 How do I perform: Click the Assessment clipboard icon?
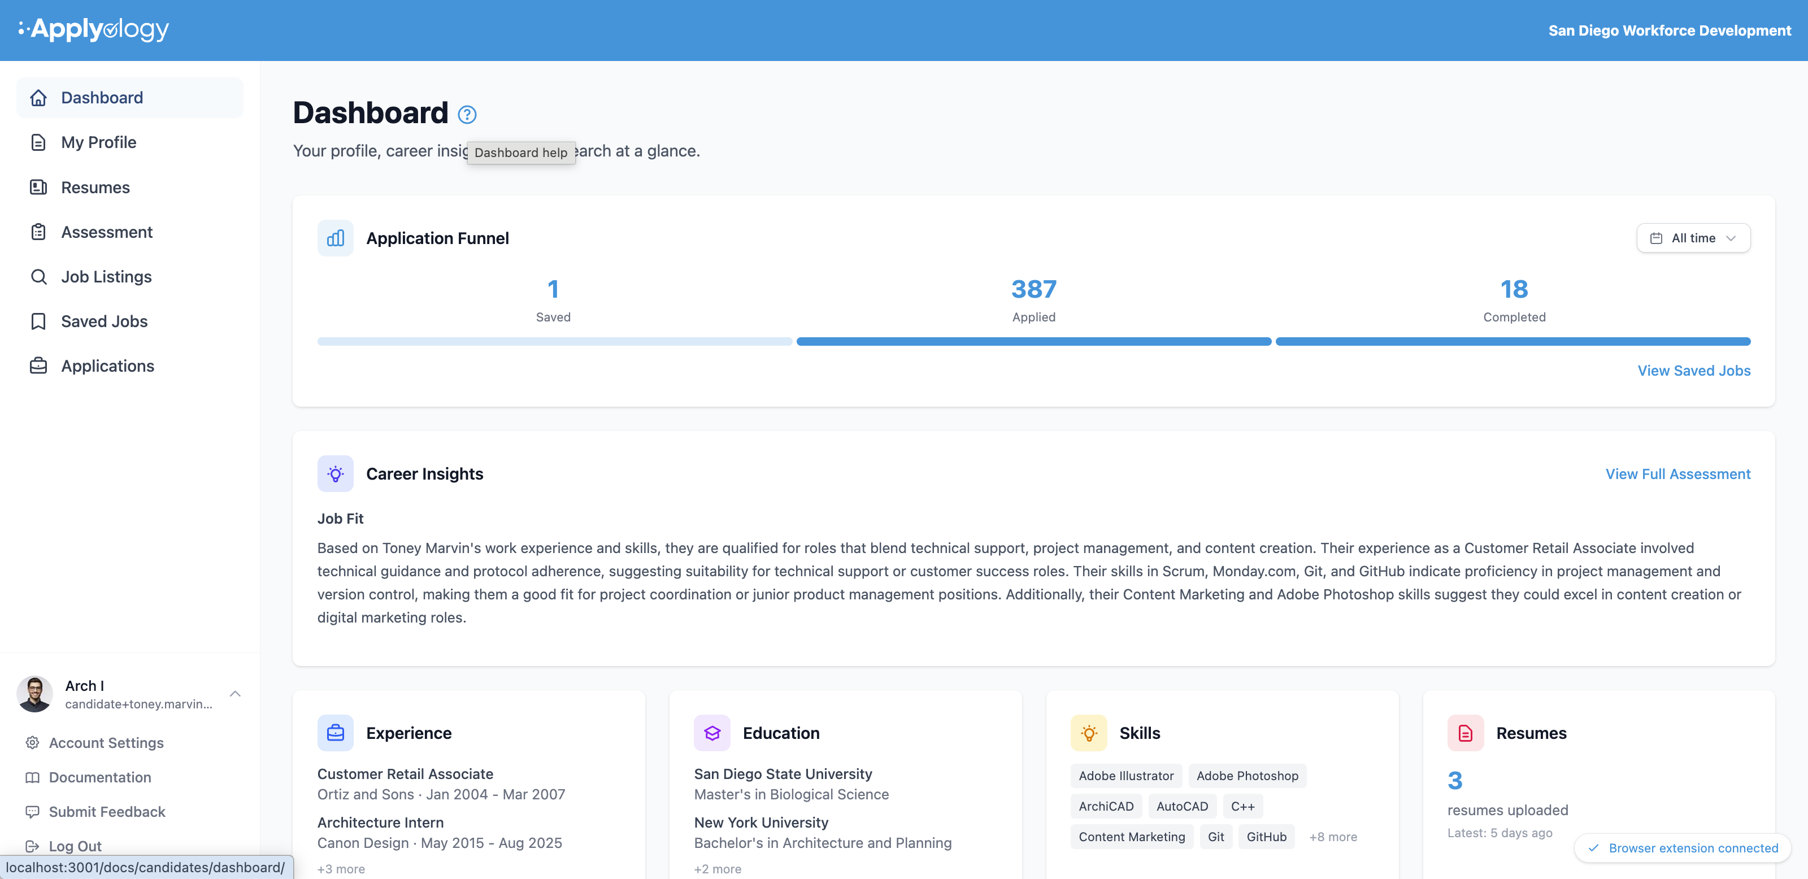coord(38,232)
